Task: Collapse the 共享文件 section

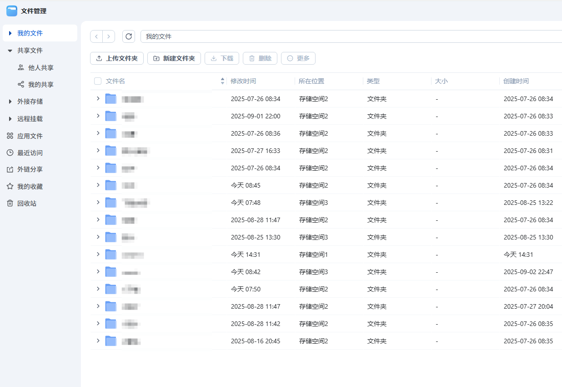Action: (x=10, y=51)
